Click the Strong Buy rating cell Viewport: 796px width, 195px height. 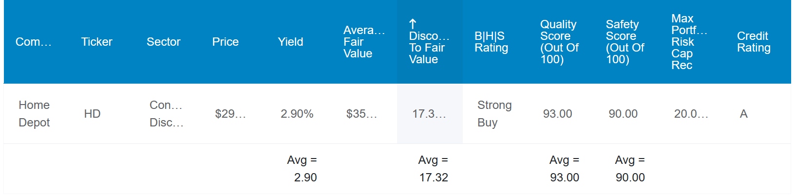[x=494, y=114]
